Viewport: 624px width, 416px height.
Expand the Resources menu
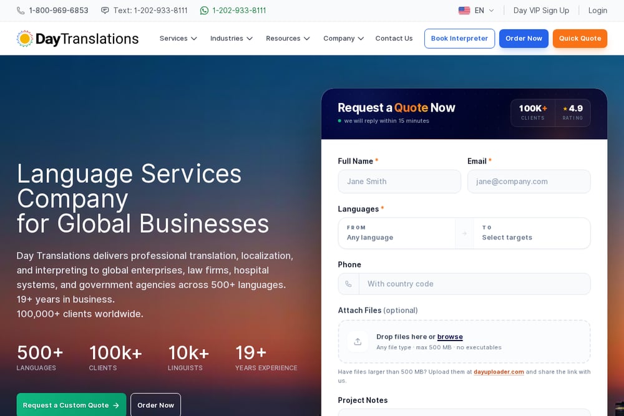[x=288, y=39]
